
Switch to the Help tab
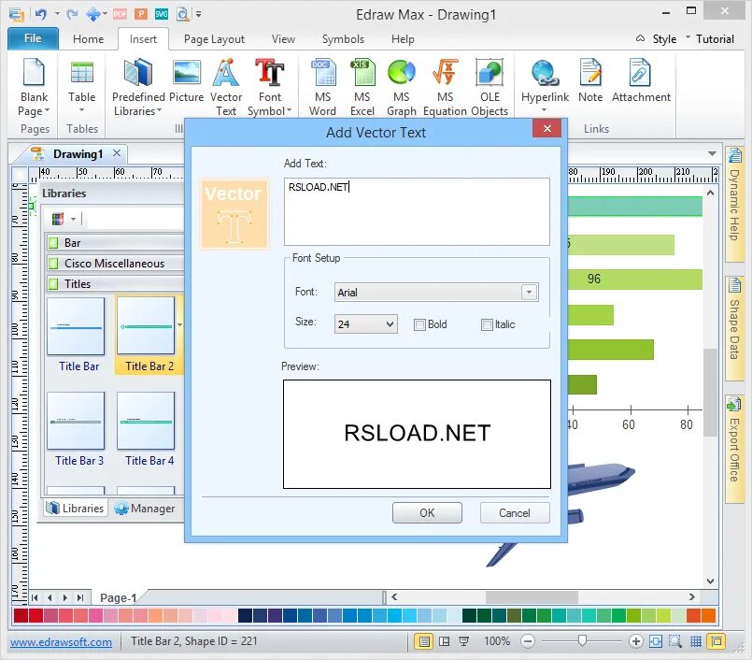pos(403,39)
